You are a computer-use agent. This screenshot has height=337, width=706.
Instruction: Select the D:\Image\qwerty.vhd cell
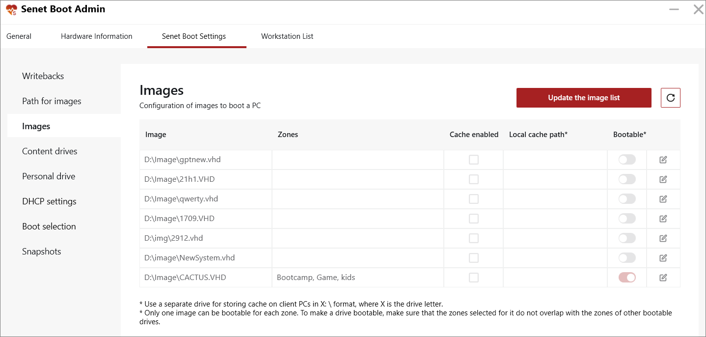point(206,199)
